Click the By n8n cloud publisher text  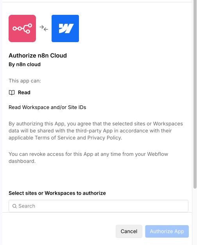point(25,64)
